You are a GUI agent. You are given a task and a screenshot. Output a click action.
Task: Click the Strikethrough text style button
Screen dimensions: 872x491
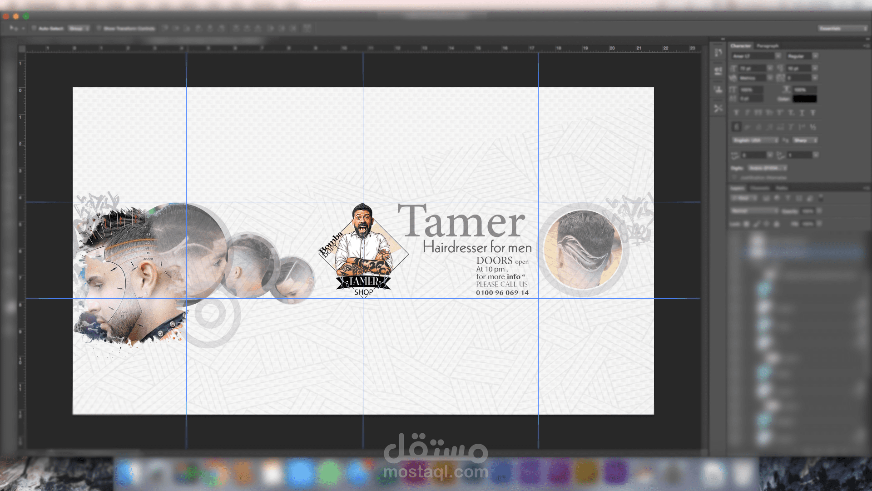point(813,112)
